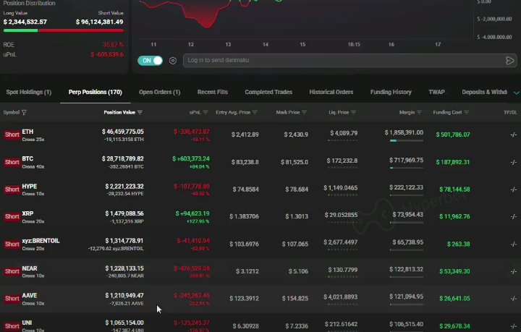Viewport: 521px width, 332px height.
Task: Toggle the danmaku ON switch
Action: [151, 61]
